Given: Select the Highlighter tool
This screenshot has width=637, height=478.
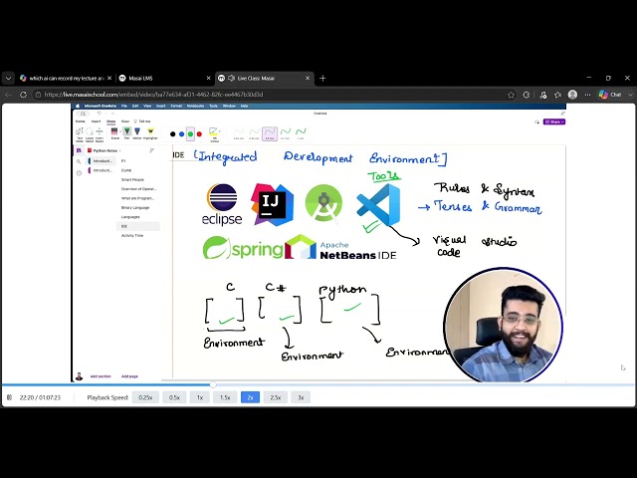Looking at the screenshot, I should click(150, 132).
